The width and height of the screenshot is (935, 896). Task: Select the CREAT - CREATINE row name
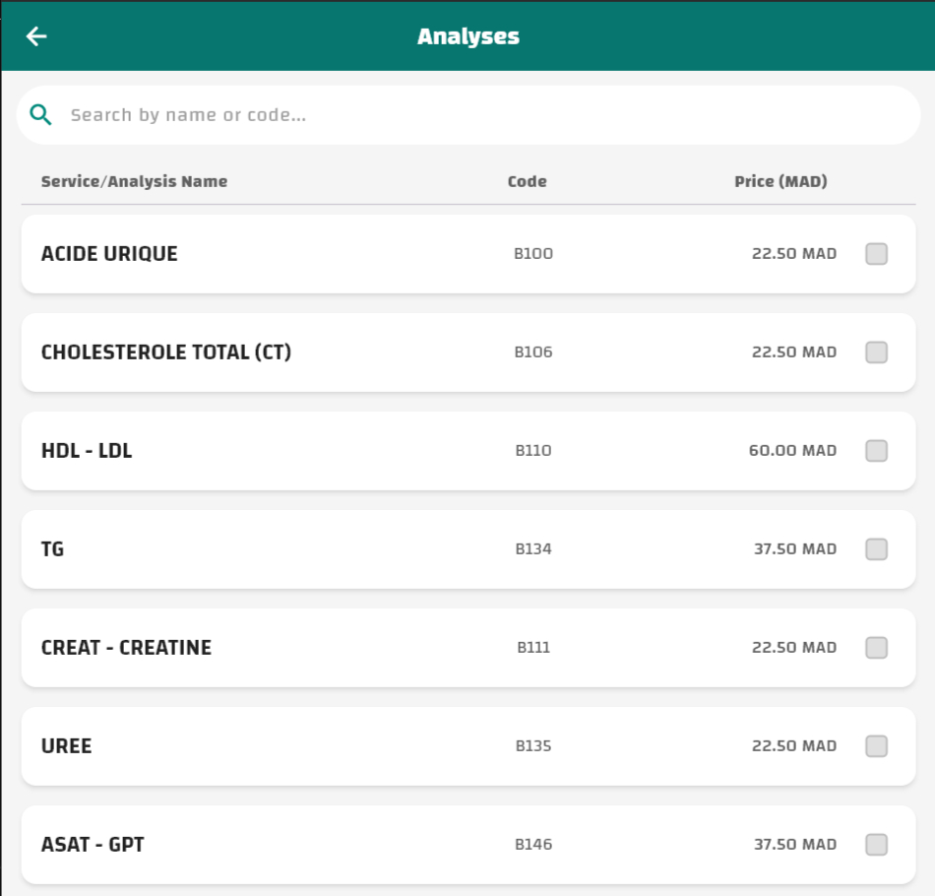(x=126, y=648)
